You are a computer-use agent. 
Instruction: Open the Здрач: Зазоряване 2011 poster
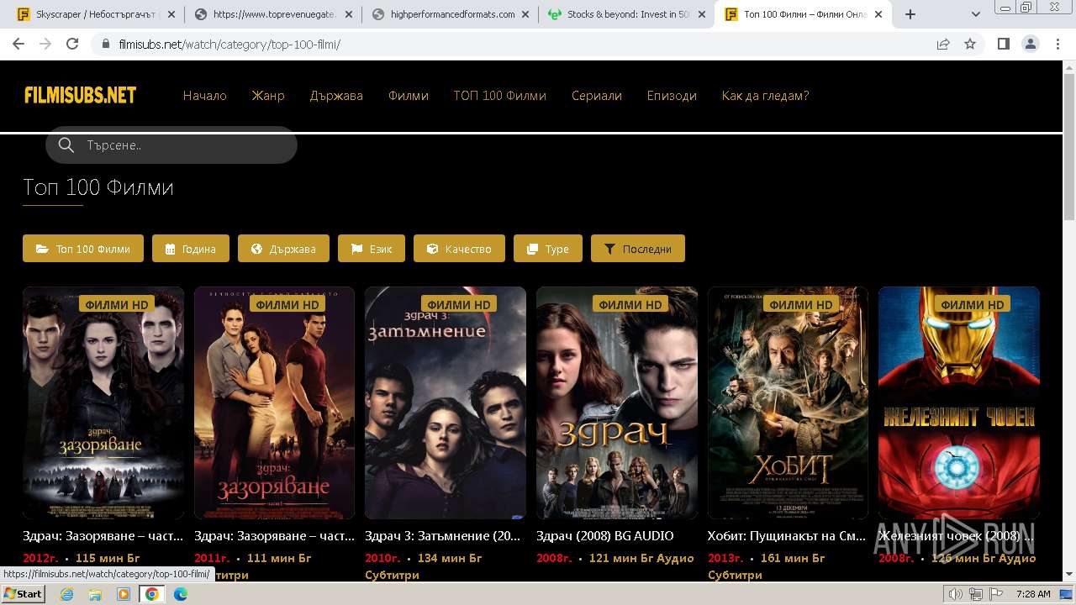click(x=274, y=403)
